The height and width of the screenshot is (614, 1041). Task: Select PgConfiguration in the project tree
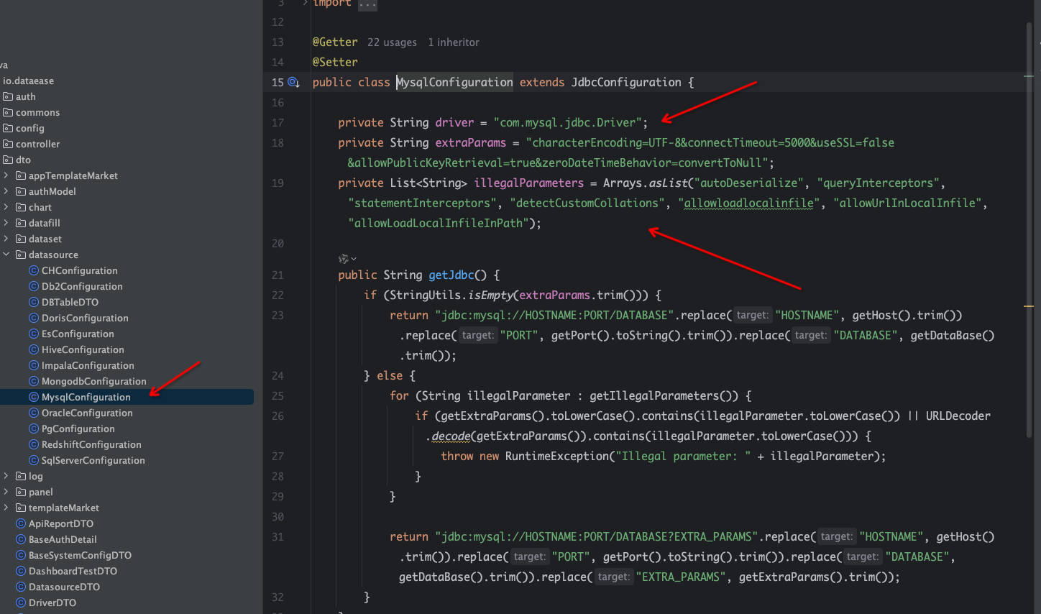pyautogui.click(x=78, y=429)
